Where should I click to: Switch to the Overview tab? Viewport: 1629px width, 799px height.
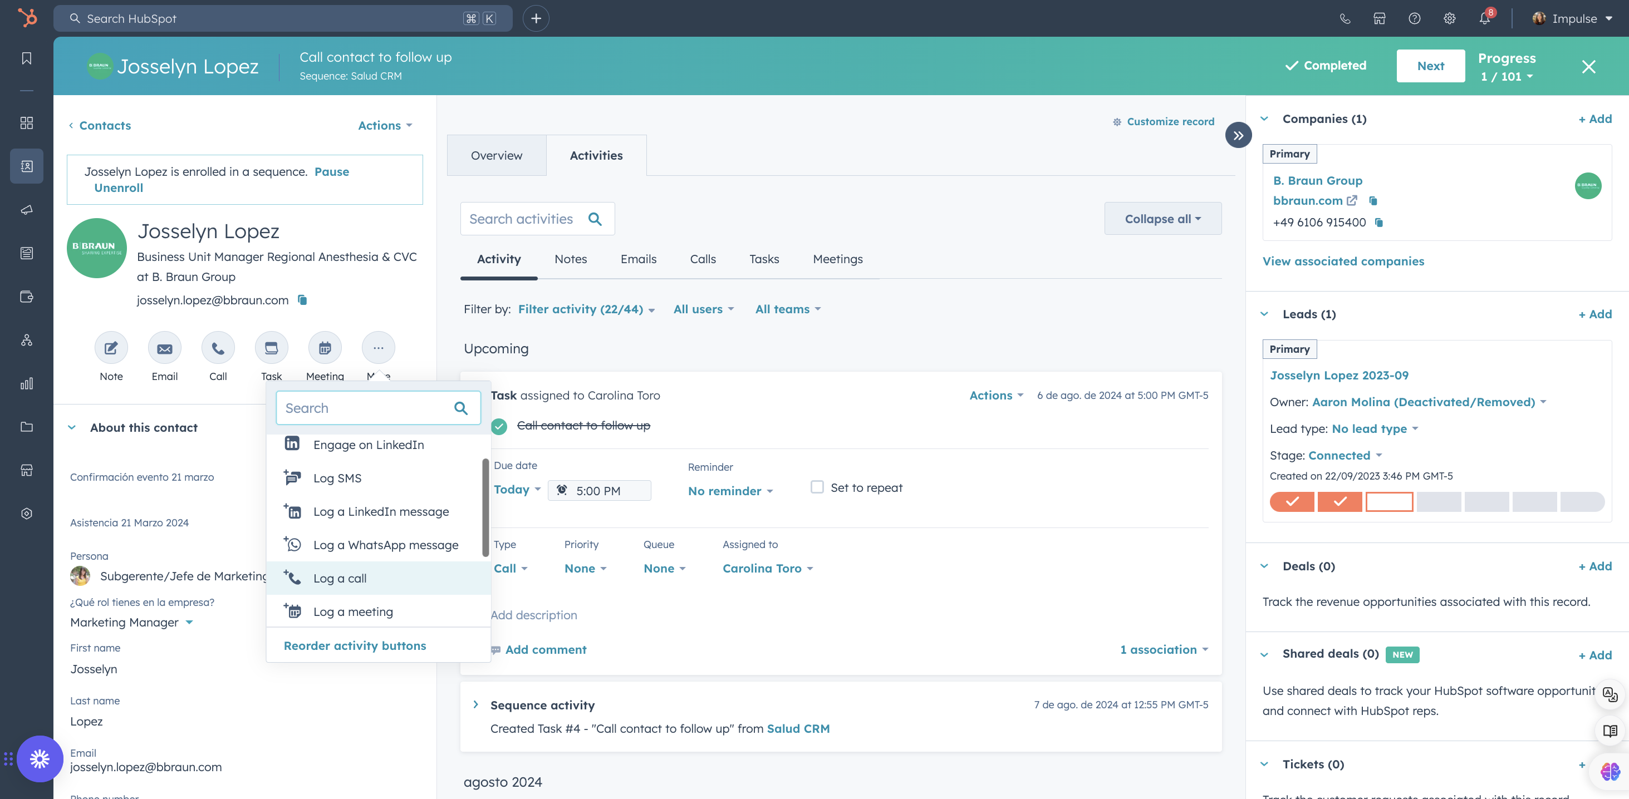click(497, 155)
